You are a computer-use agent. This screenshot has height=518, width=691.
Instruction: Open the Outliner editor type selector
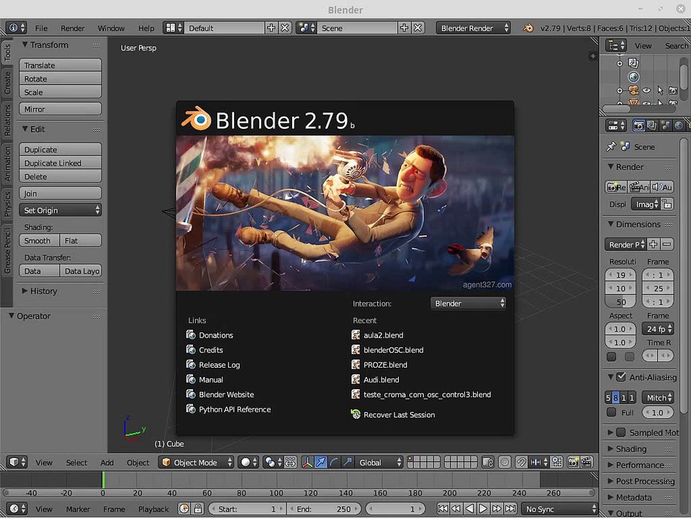[x=615, y=45]
